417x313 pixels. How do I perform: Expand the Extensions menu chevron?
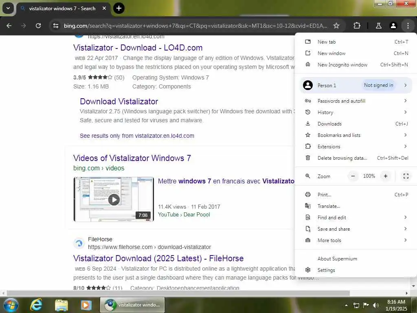point(405,146)
